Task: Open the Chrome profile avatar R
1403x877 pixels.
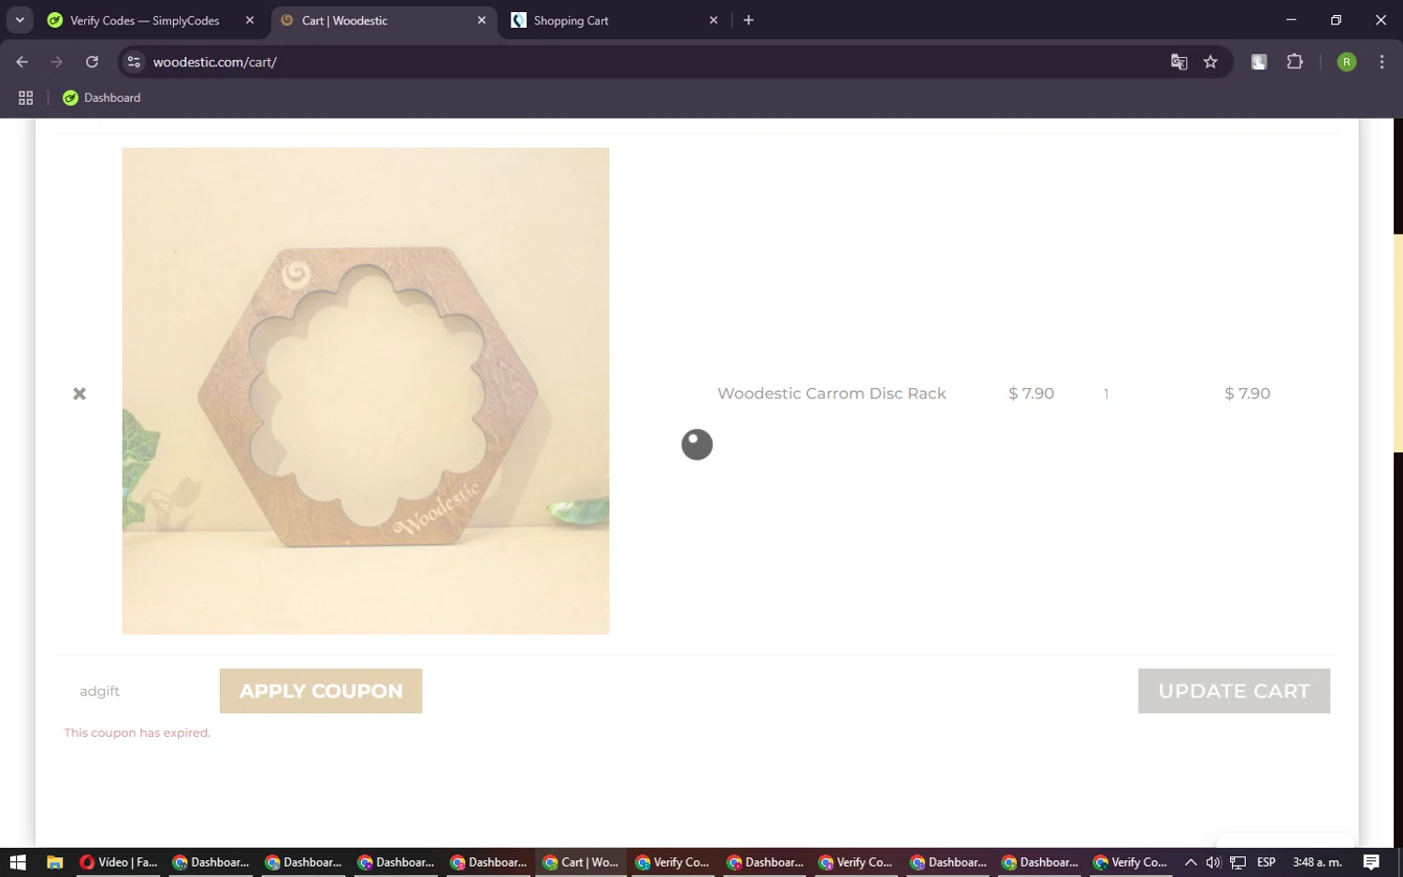Action: [1347, 62]
